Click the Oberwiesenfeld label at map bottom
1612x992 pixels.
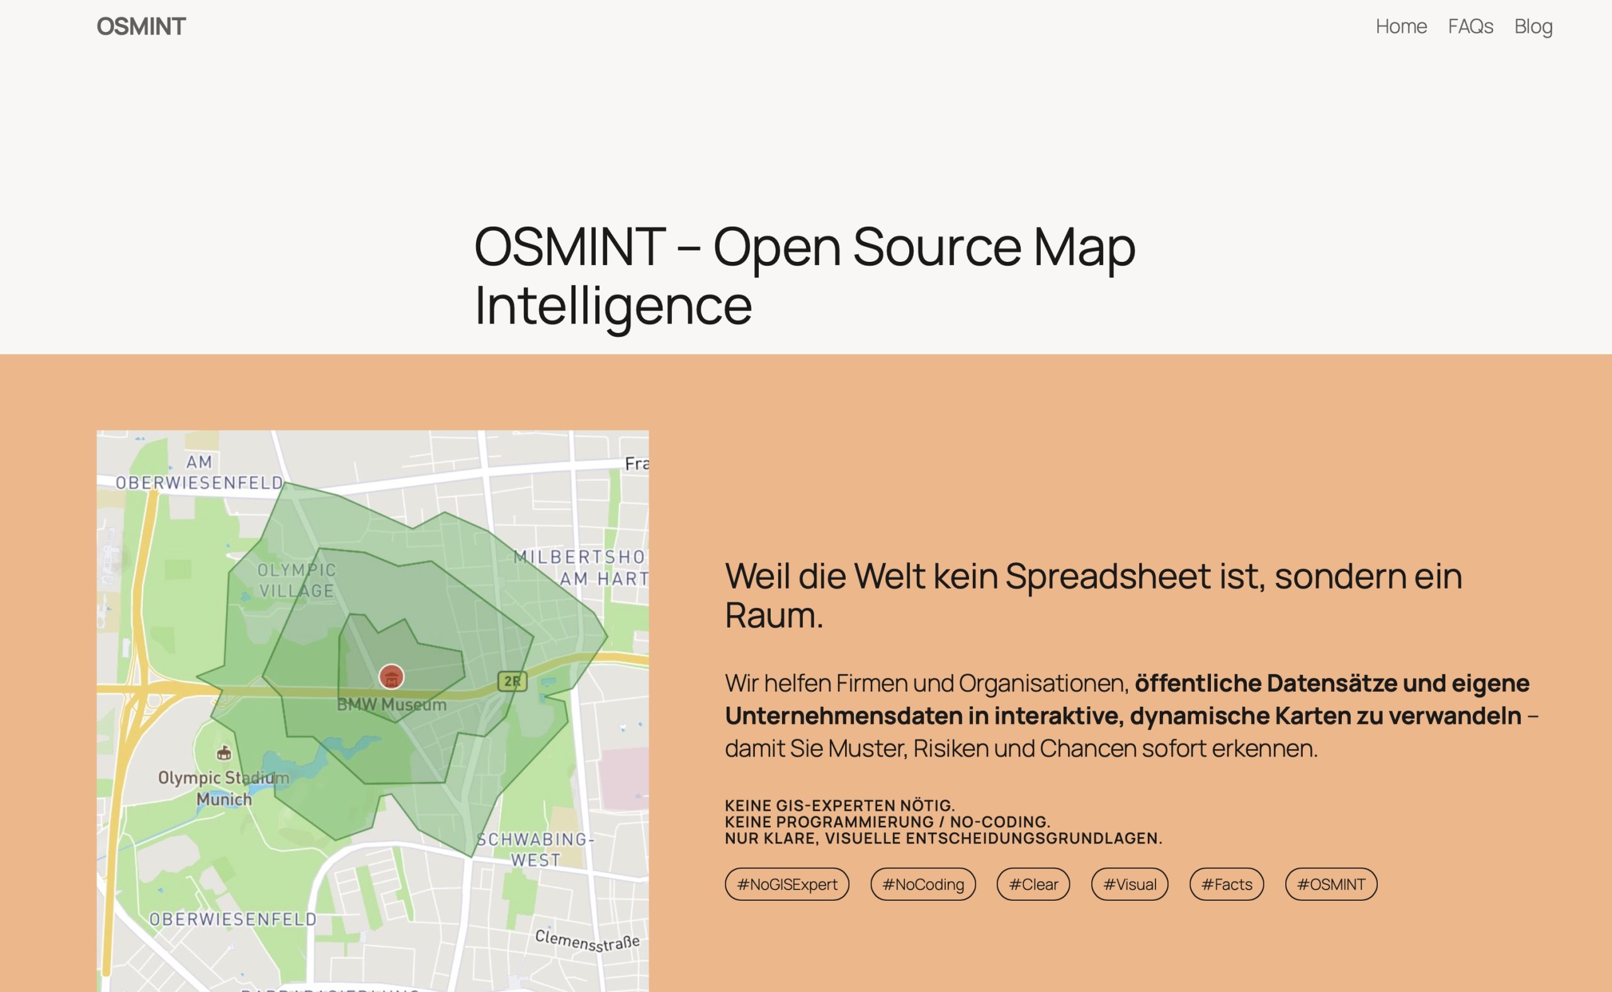[232, 919]
